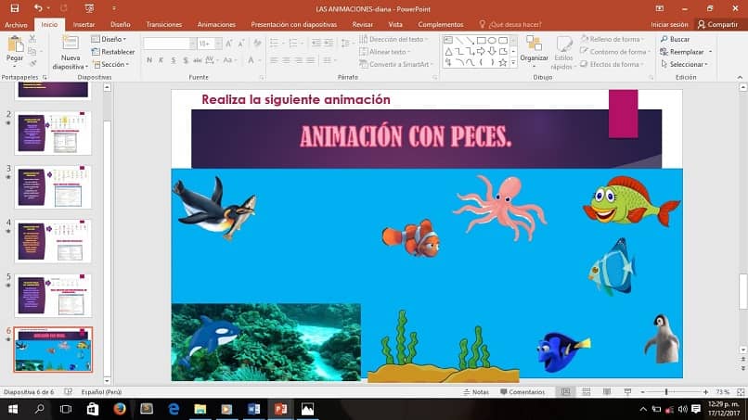
Task: Open File Explorer from the taskbar
Action: point(200,409)
